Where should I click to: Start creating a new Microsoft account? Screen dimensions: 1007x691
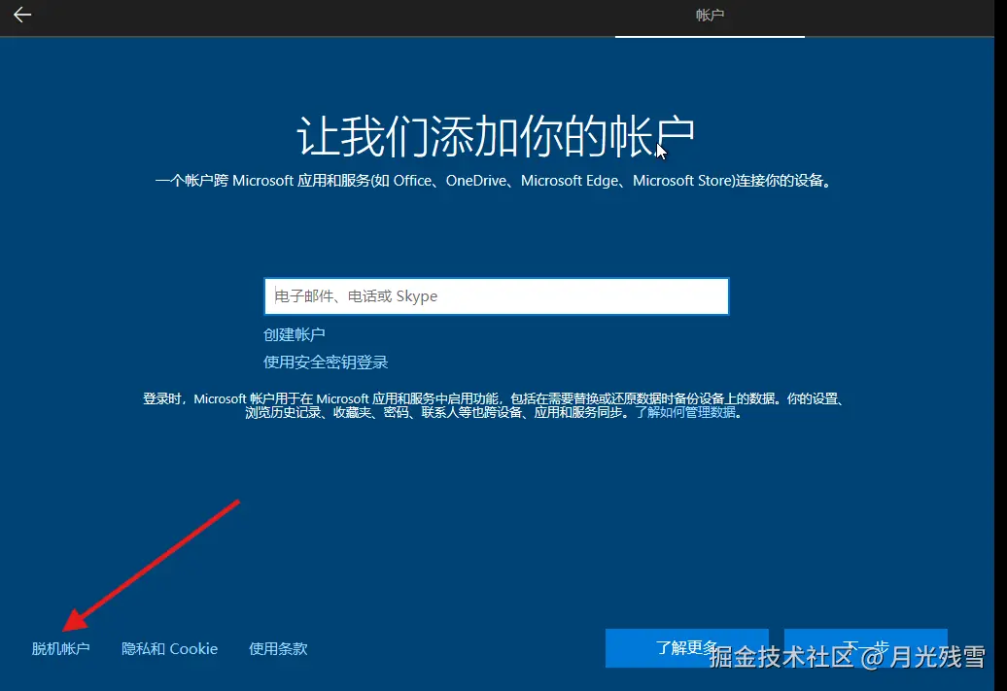(294, 333)
